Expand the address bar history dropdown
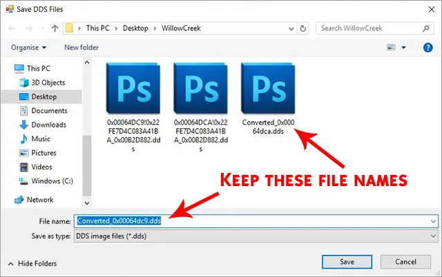This screenshot has height=277, width=442. (291, 28)
